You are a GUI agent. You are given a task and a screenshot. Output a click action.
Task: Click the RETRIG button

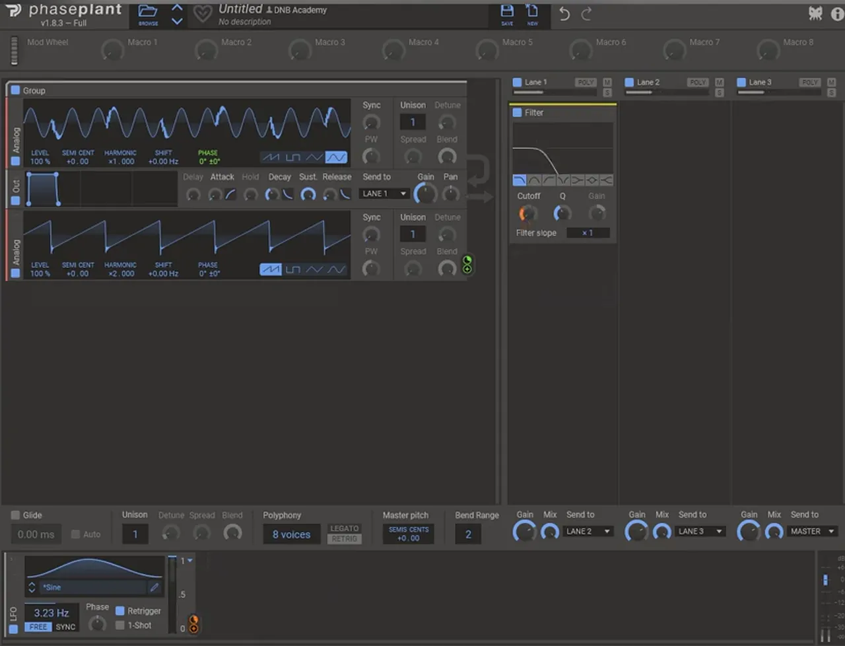point(345,539)
